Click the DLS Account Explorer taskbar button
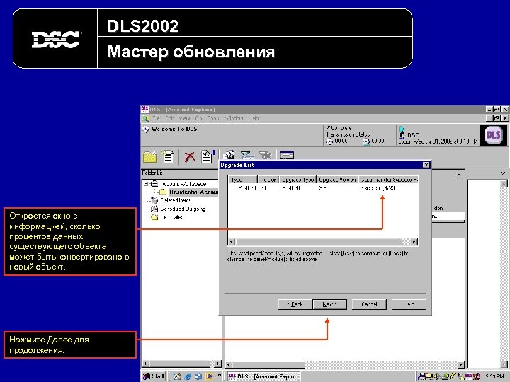 pos(264,376)
